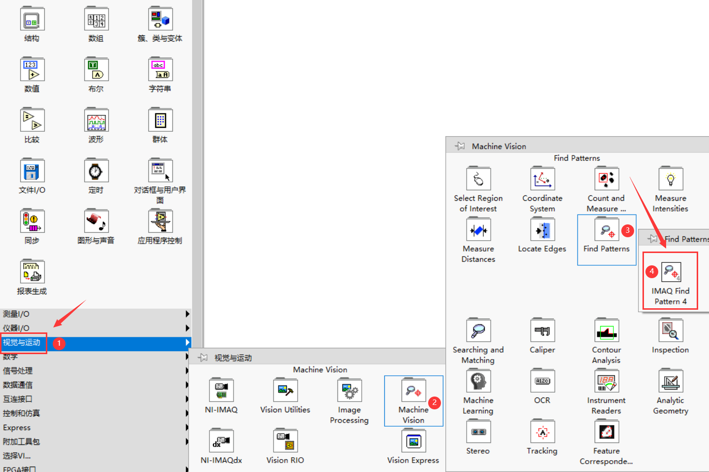Open the 簇、类与变体 palette icon
Image resolution: width=709 pixels, height=472 pixels.
coord(160,20)
